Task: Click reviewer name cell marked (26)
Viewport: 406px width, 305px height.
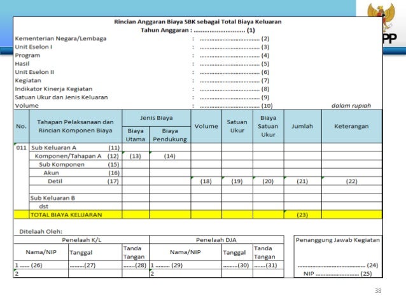Action: (41, 265)
